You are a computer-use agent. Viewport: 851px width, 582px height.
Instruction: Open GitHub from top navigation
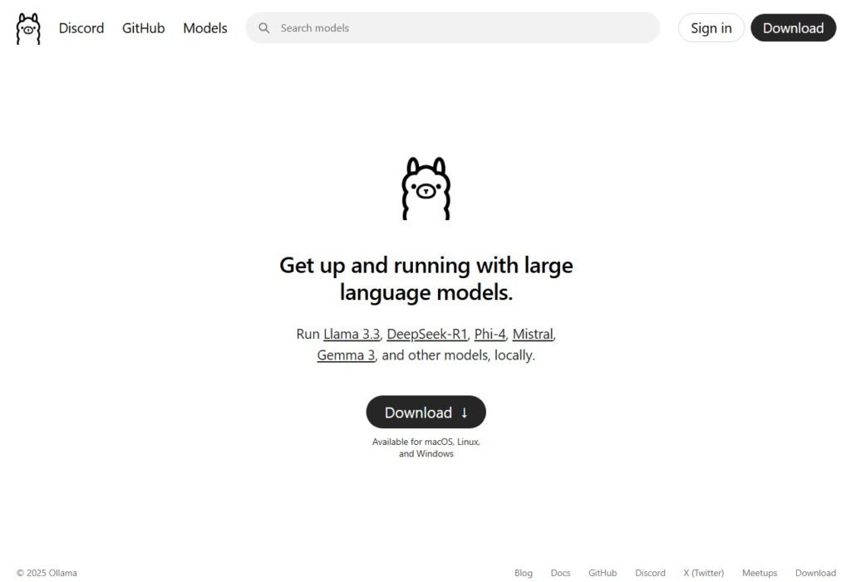pyautogui.click(x=143, y=27)
